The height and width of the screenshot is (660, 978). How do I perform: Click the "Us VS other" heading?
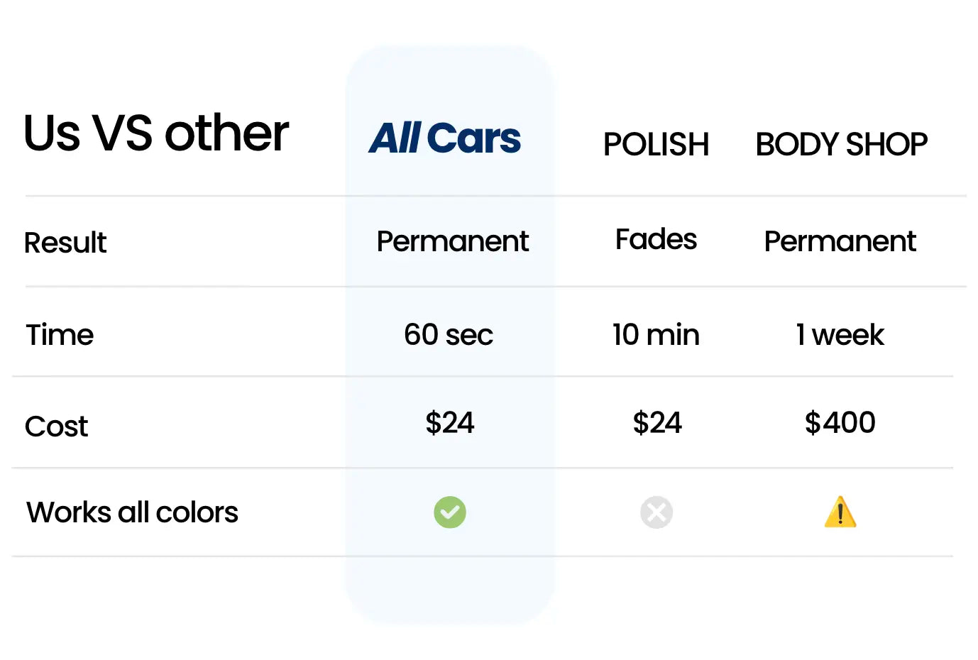pos(156,133)
